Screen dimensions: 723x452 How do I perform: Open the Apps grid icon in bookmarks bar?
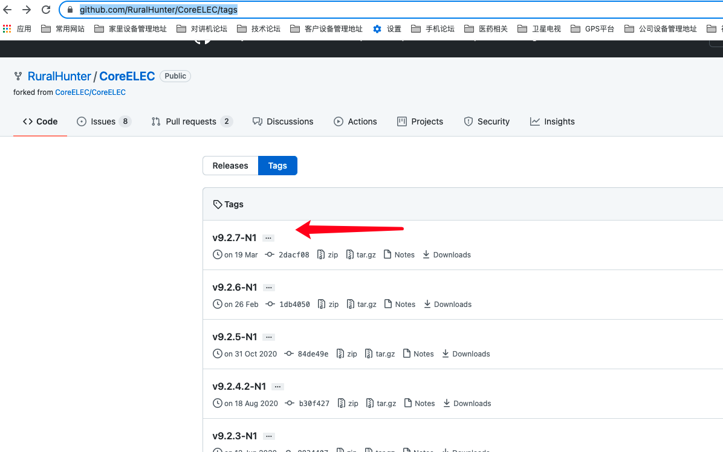point(7,29)
